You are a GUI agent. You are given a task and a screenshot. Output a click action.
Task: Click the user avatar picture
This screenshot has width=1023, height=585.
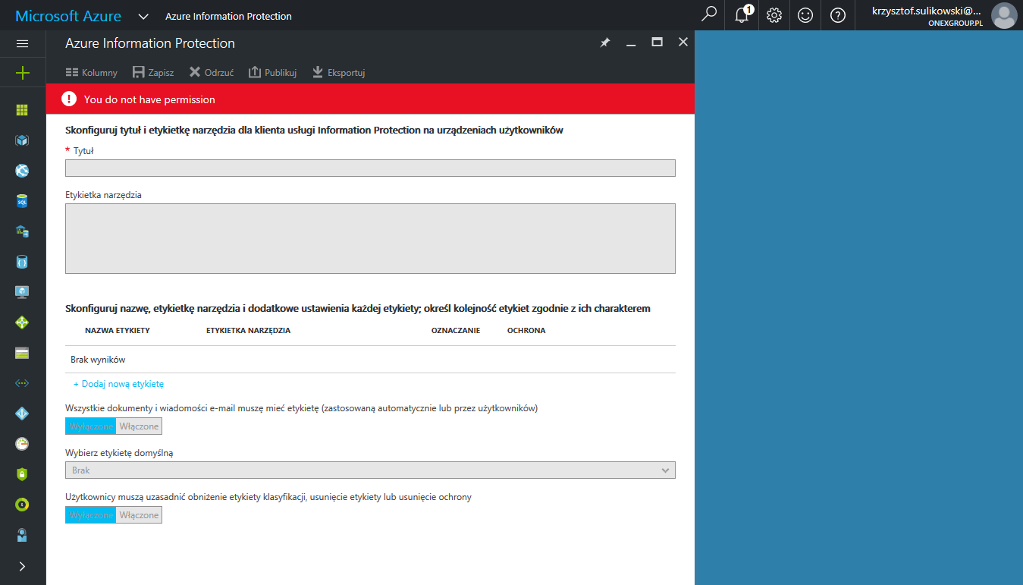coord(1004,15)
